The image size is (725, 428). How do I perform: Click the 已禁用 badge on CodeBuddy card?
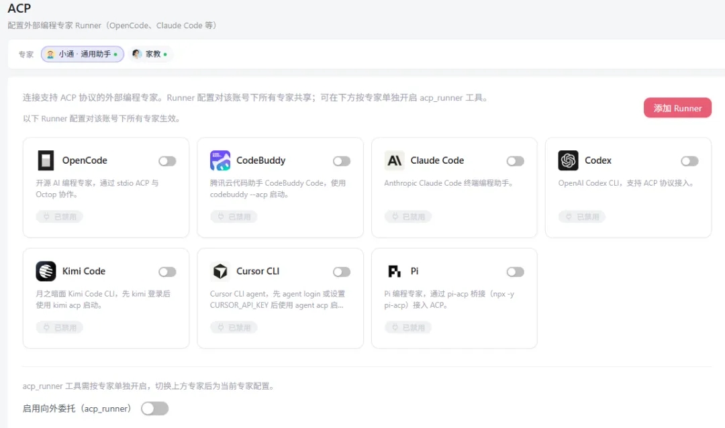point(234,217)
